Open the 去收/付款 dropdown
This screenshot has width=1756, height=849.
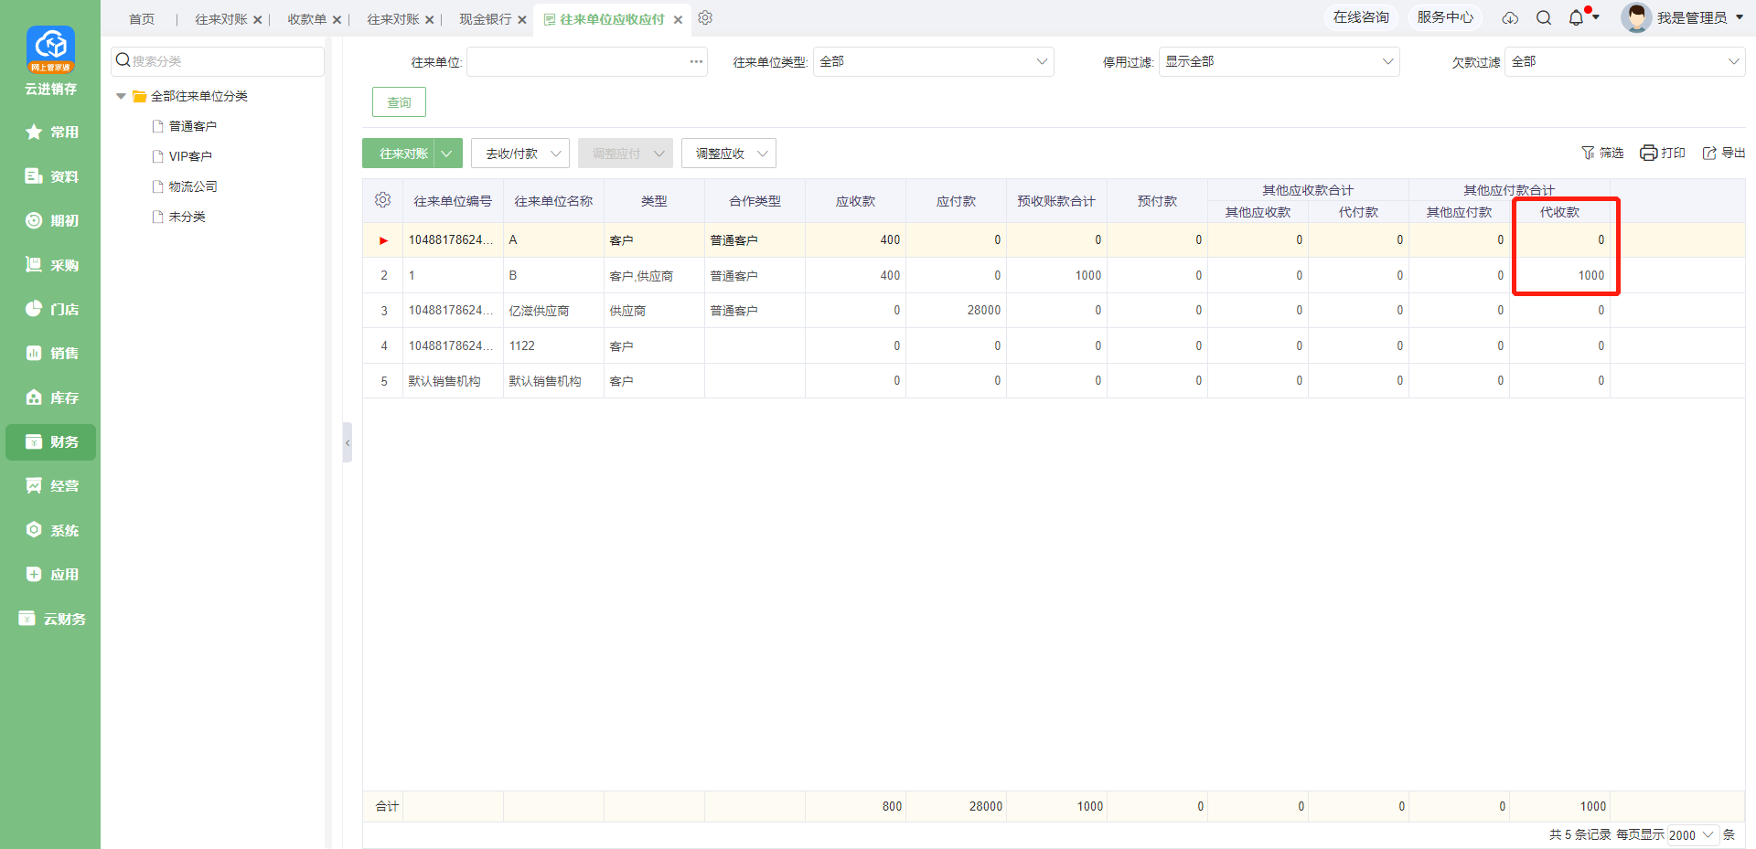pyautogui.click(x=520, y=154)
